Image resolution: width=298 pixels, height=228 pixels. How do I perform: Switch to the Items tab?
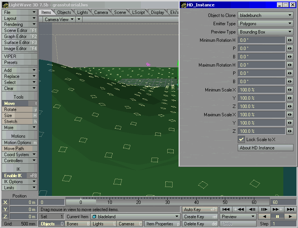[x=46, y=12]
